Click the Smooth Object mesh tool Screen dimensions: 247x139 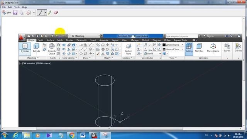tap(52, 49)
